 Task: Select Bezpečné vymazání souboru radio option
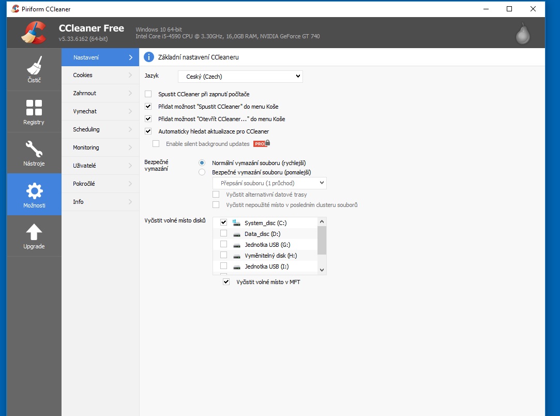(202, 172)
